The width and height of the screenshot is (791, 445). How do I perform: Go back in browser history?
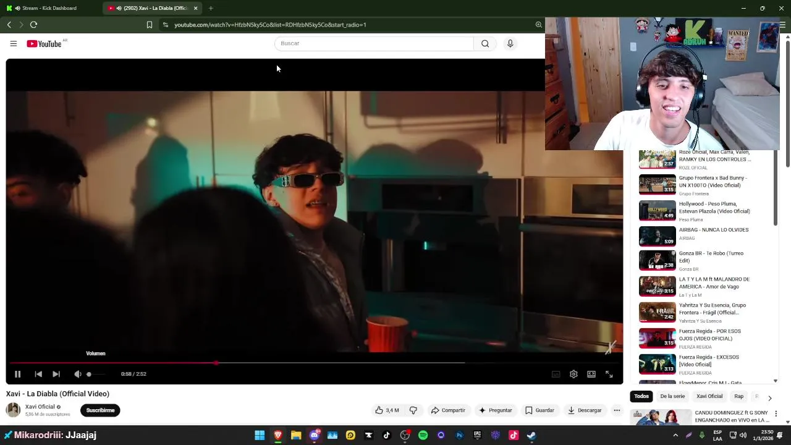(x=9, y=25)
